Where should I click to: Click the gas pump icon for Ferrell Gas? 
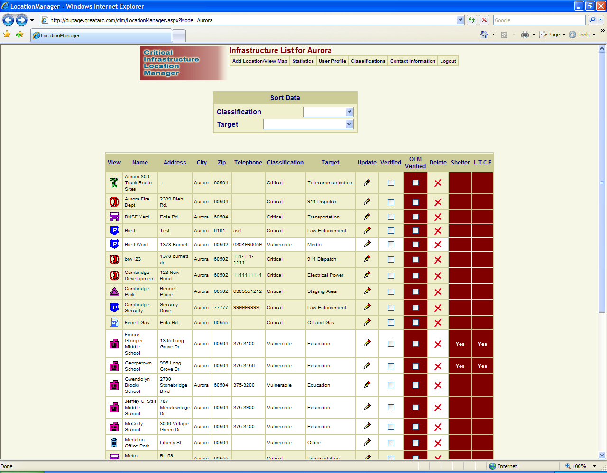(x=114, y=322)
